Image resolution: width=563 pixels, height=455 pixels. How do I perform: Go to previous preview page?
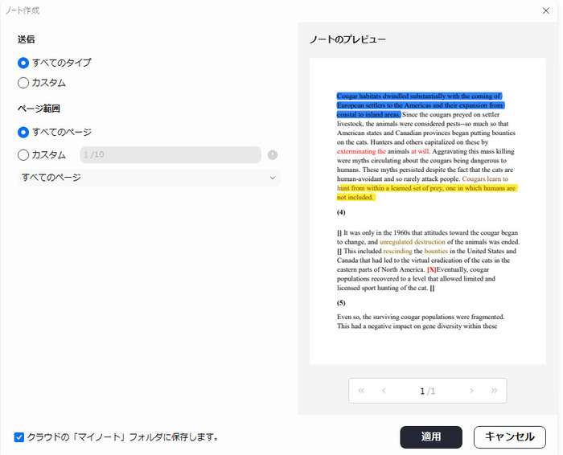(384, 391)
